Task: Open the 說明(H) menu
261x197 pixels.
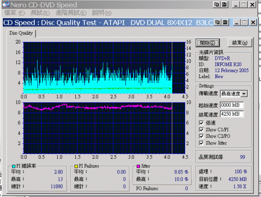Action: click(102, 13)
